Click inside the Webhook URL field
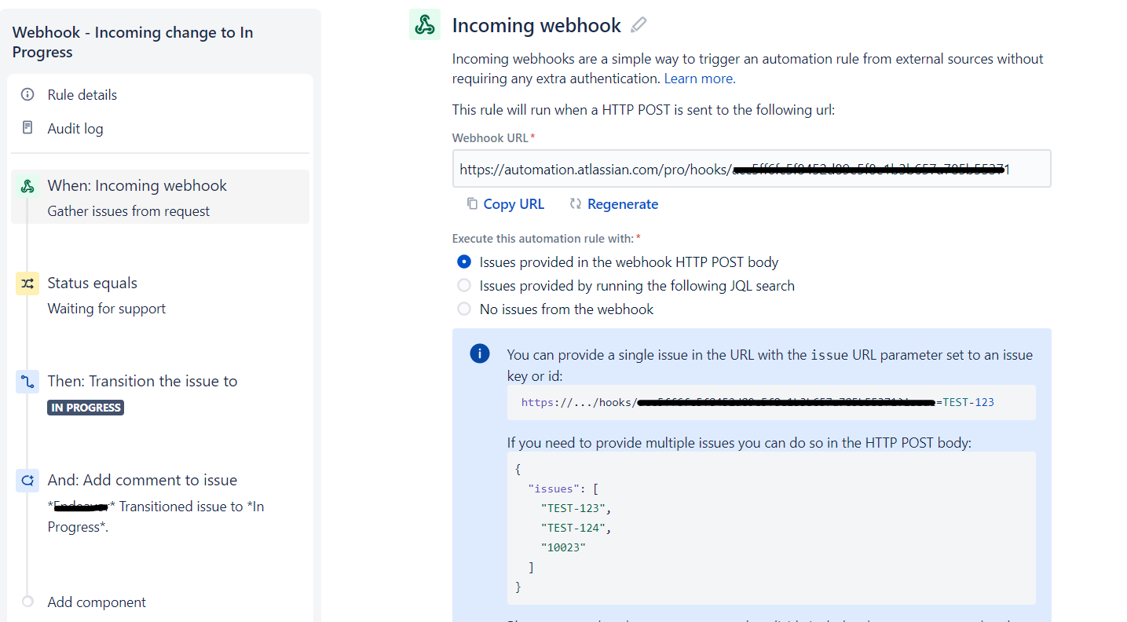Image resolution: width=1127 pixels, height=622 pixels. (752, 169)
